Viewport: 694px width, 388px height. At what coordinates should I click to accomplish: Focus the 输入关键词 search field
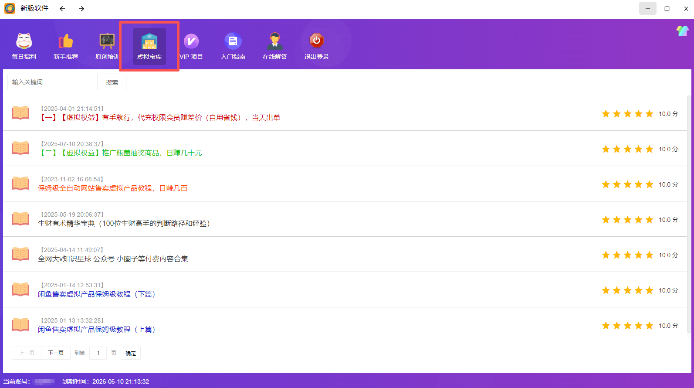click(50, 82)
